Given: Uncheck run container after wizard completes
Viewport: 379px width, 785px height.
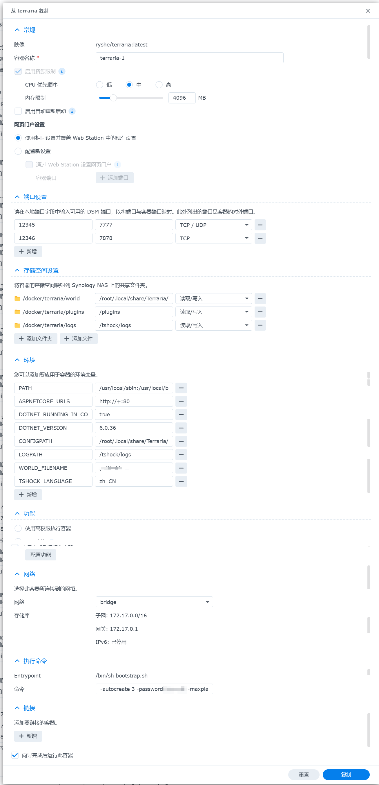Looking at the screenshot, I should tap(15, 755).
